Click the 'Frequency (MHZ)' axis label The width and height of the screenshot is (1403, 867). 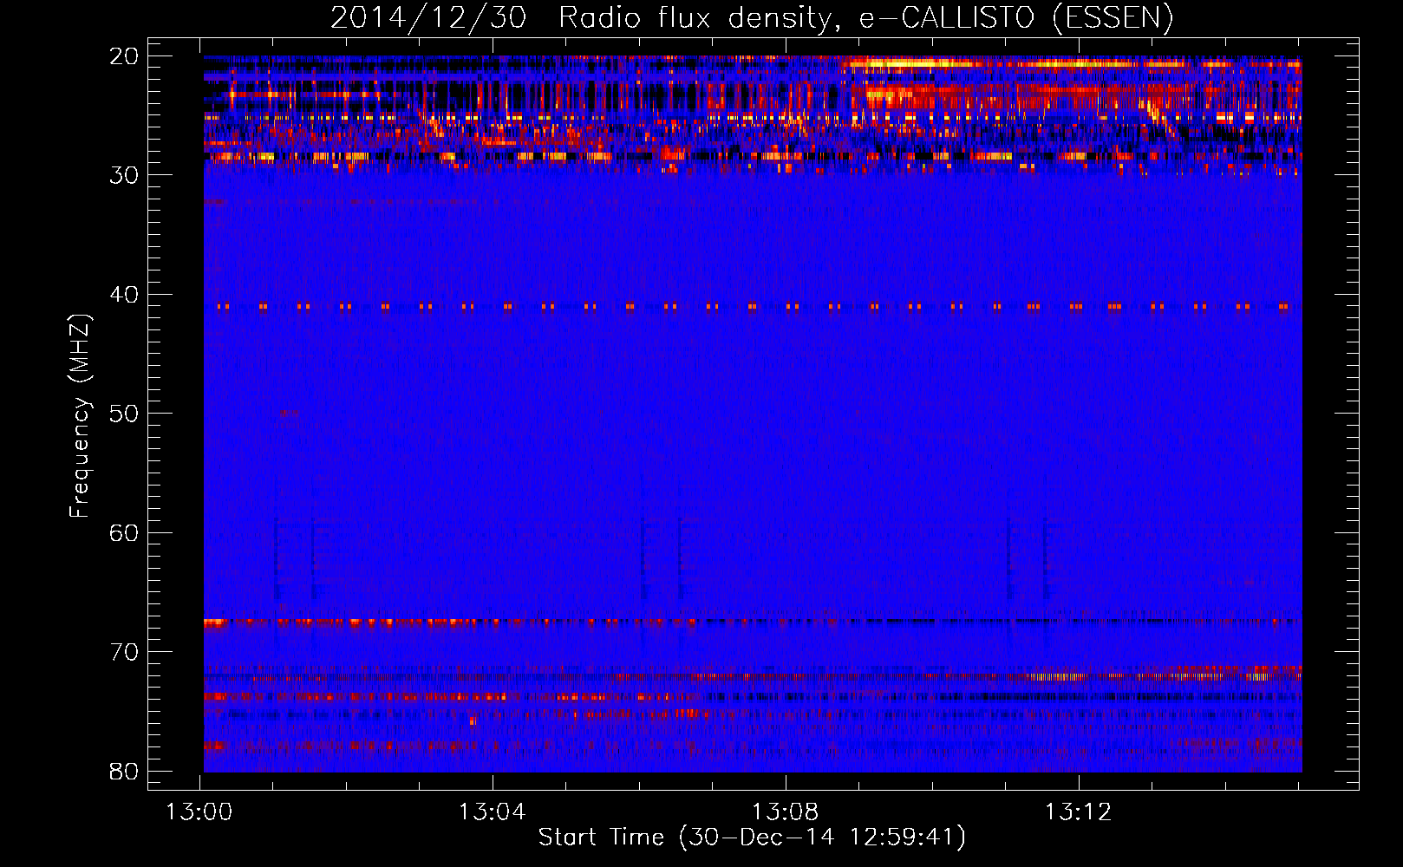click(80, 416)
